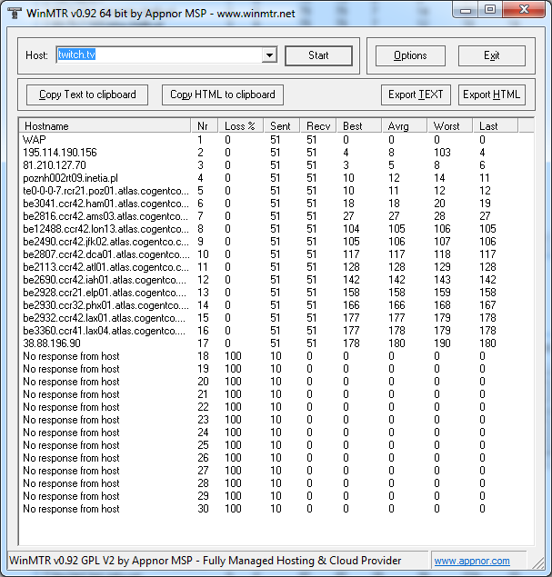Open the Host dropdown list
The width and height of the screenshot is (552, 577).
coord(269,55)
